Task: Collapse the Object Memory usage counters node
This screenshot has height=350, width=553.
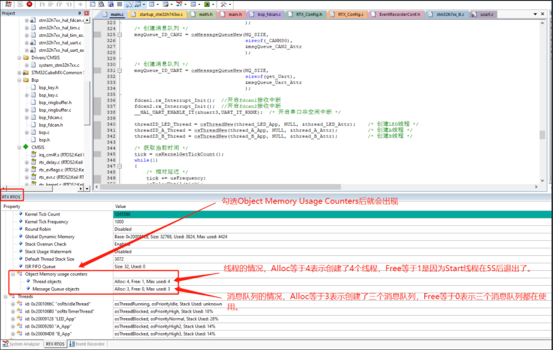Action: click(x=12, y=274)
